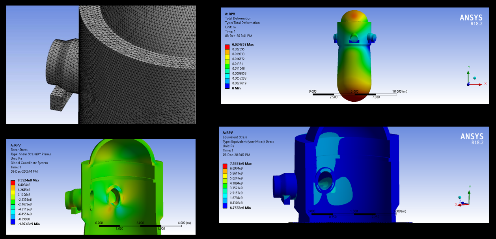Click the 0.024857 Max legend value
Image resolution: width=496 pixels, height=239 pixels.
[242, 45]
